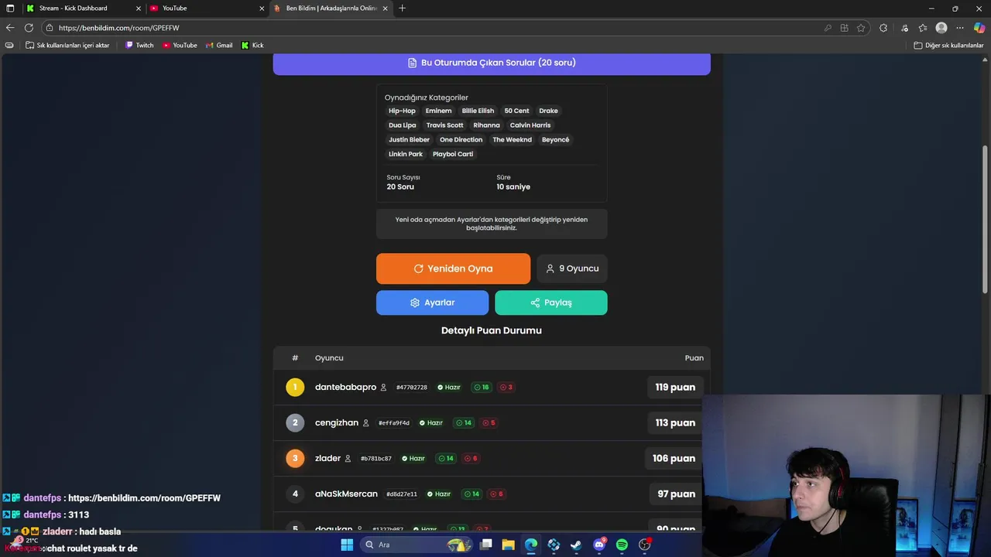Expand 'Diğer sık kullanılanlar' folder
The height and width of the screenshot is (557, 991).
(x=948, y=45)
